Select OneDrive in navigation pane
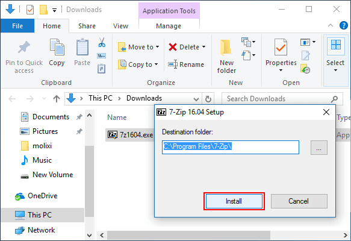This screenshot has width=351, height=241. tap(42, 196)
